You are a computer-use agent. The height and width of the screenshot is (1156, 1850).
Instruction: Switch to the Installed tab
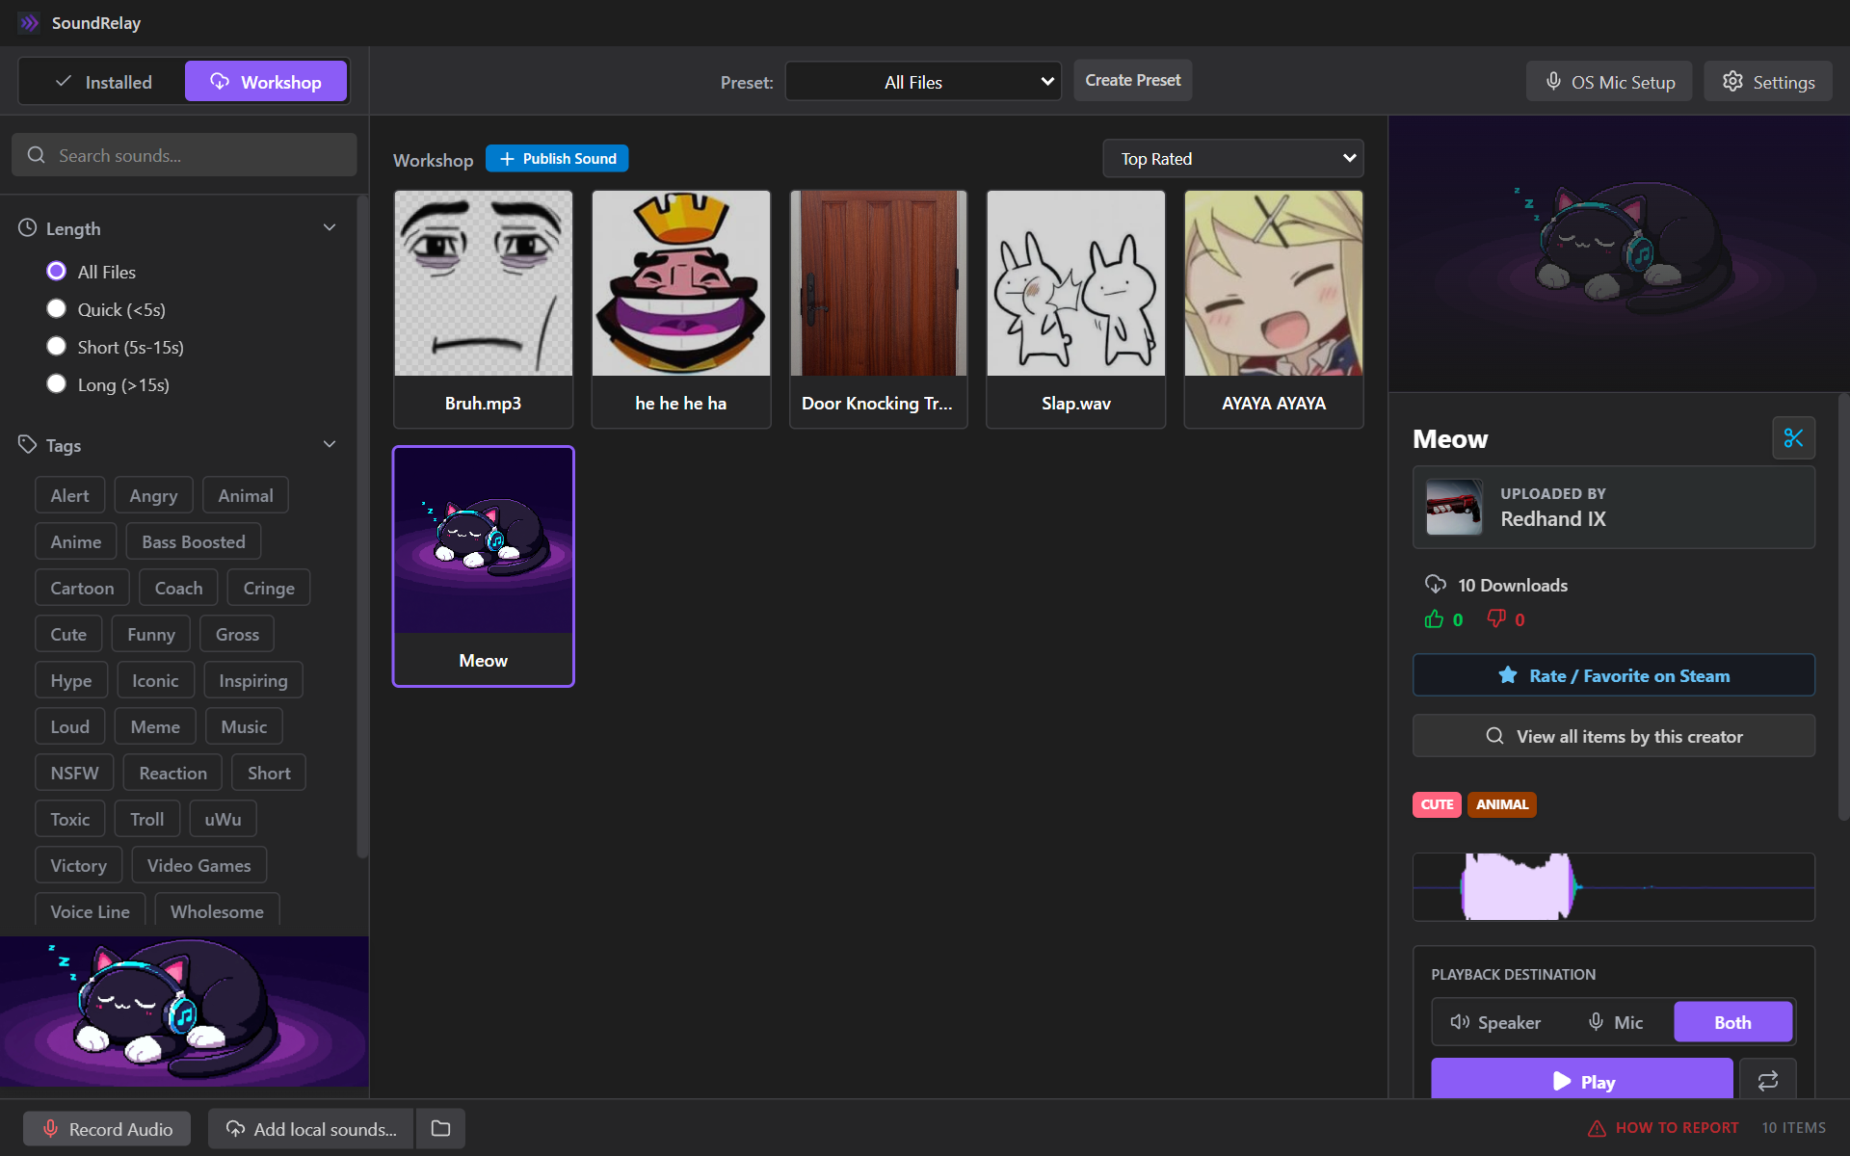(x=103, y=82)
